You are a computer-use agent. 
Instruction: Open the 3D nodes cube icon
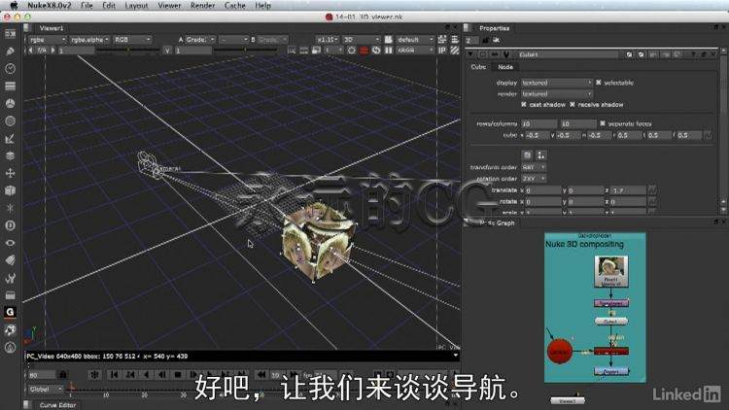10,190
